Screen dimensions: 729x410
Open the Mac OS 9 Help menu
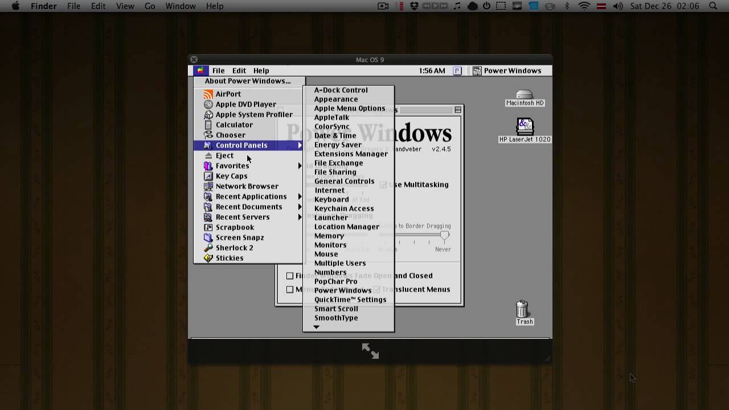coord(261,71)
